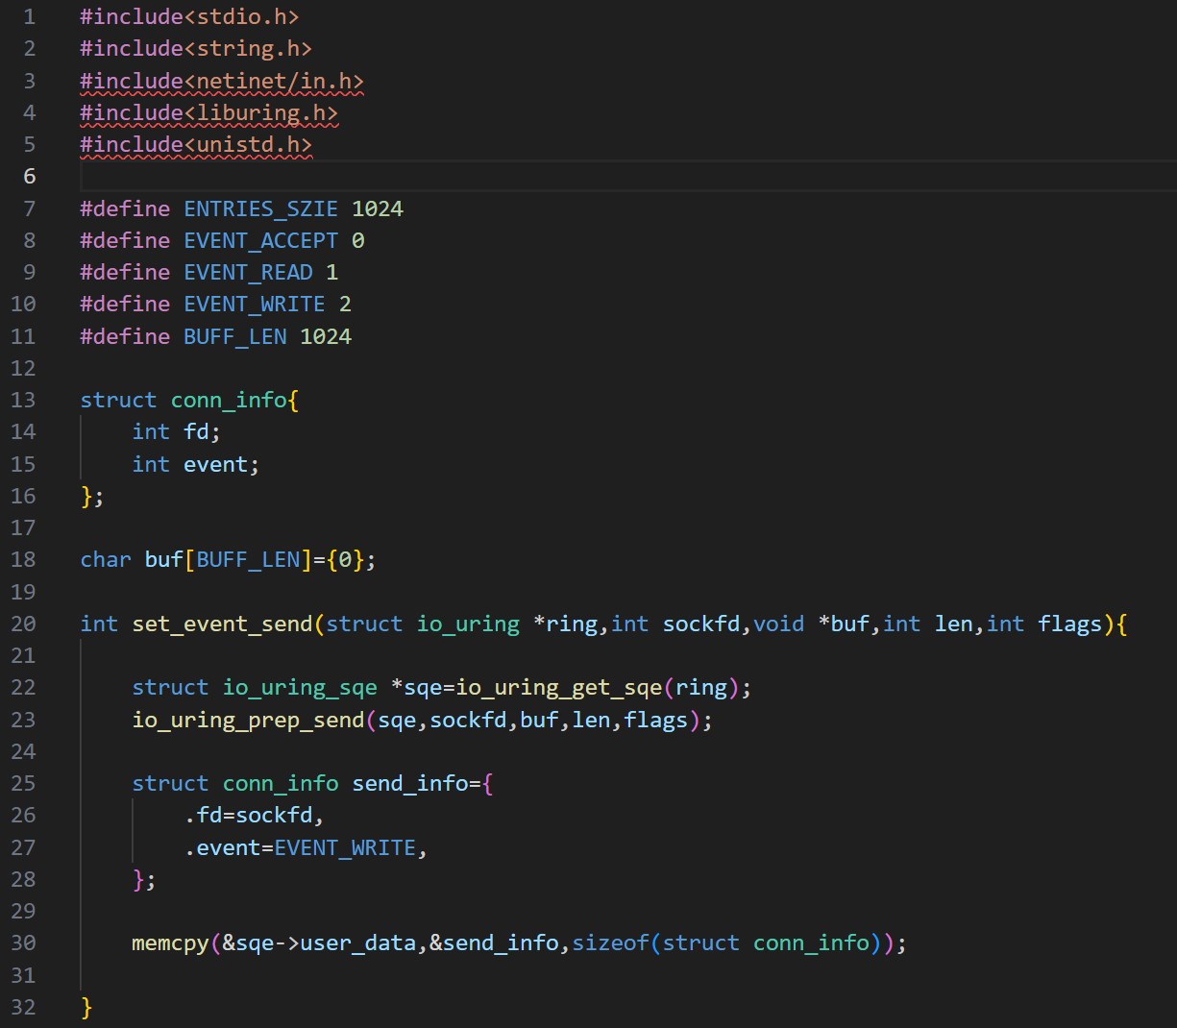Click line number 23 in the gutter
The height and width of the screenshot is (1028, 1177).
(23, 720)
